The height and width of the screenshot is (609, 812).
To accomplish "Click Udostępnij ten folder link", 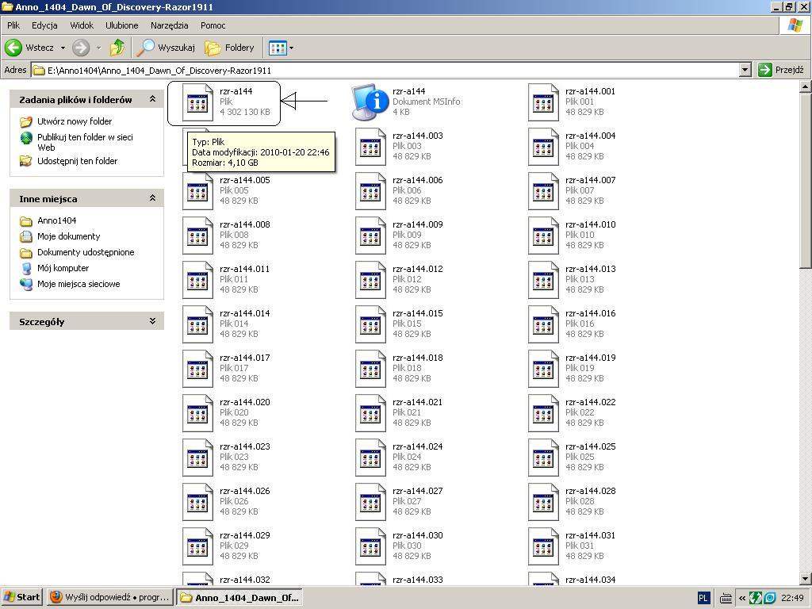I will (x=77, y=161).
